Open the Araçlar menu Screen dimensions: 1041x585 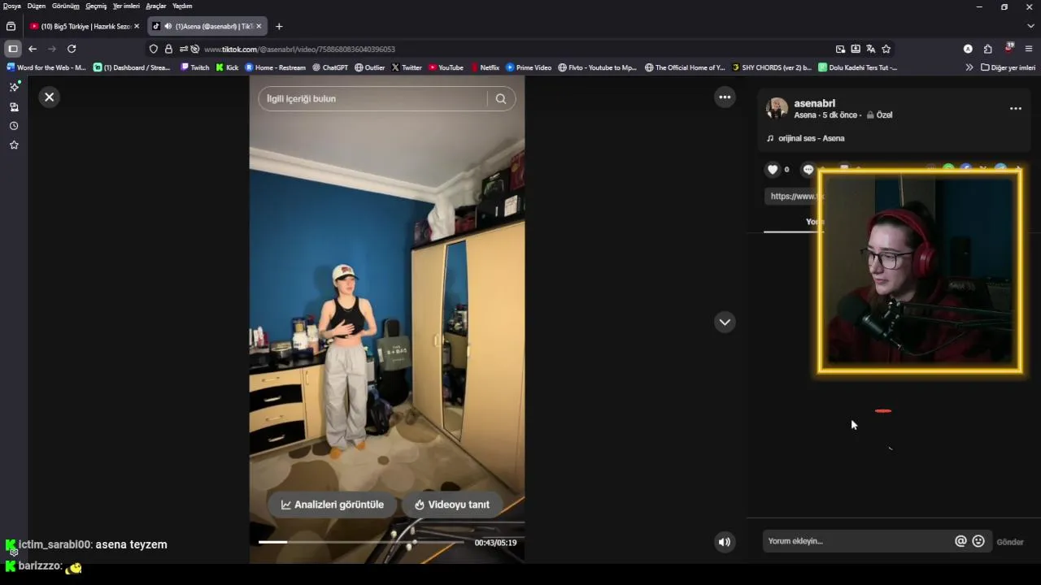[156, 6]
